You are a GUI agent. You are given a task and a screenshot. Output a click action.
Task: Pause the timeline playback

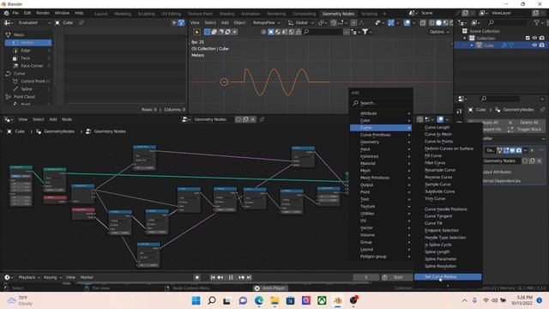(x=231, y=277)
